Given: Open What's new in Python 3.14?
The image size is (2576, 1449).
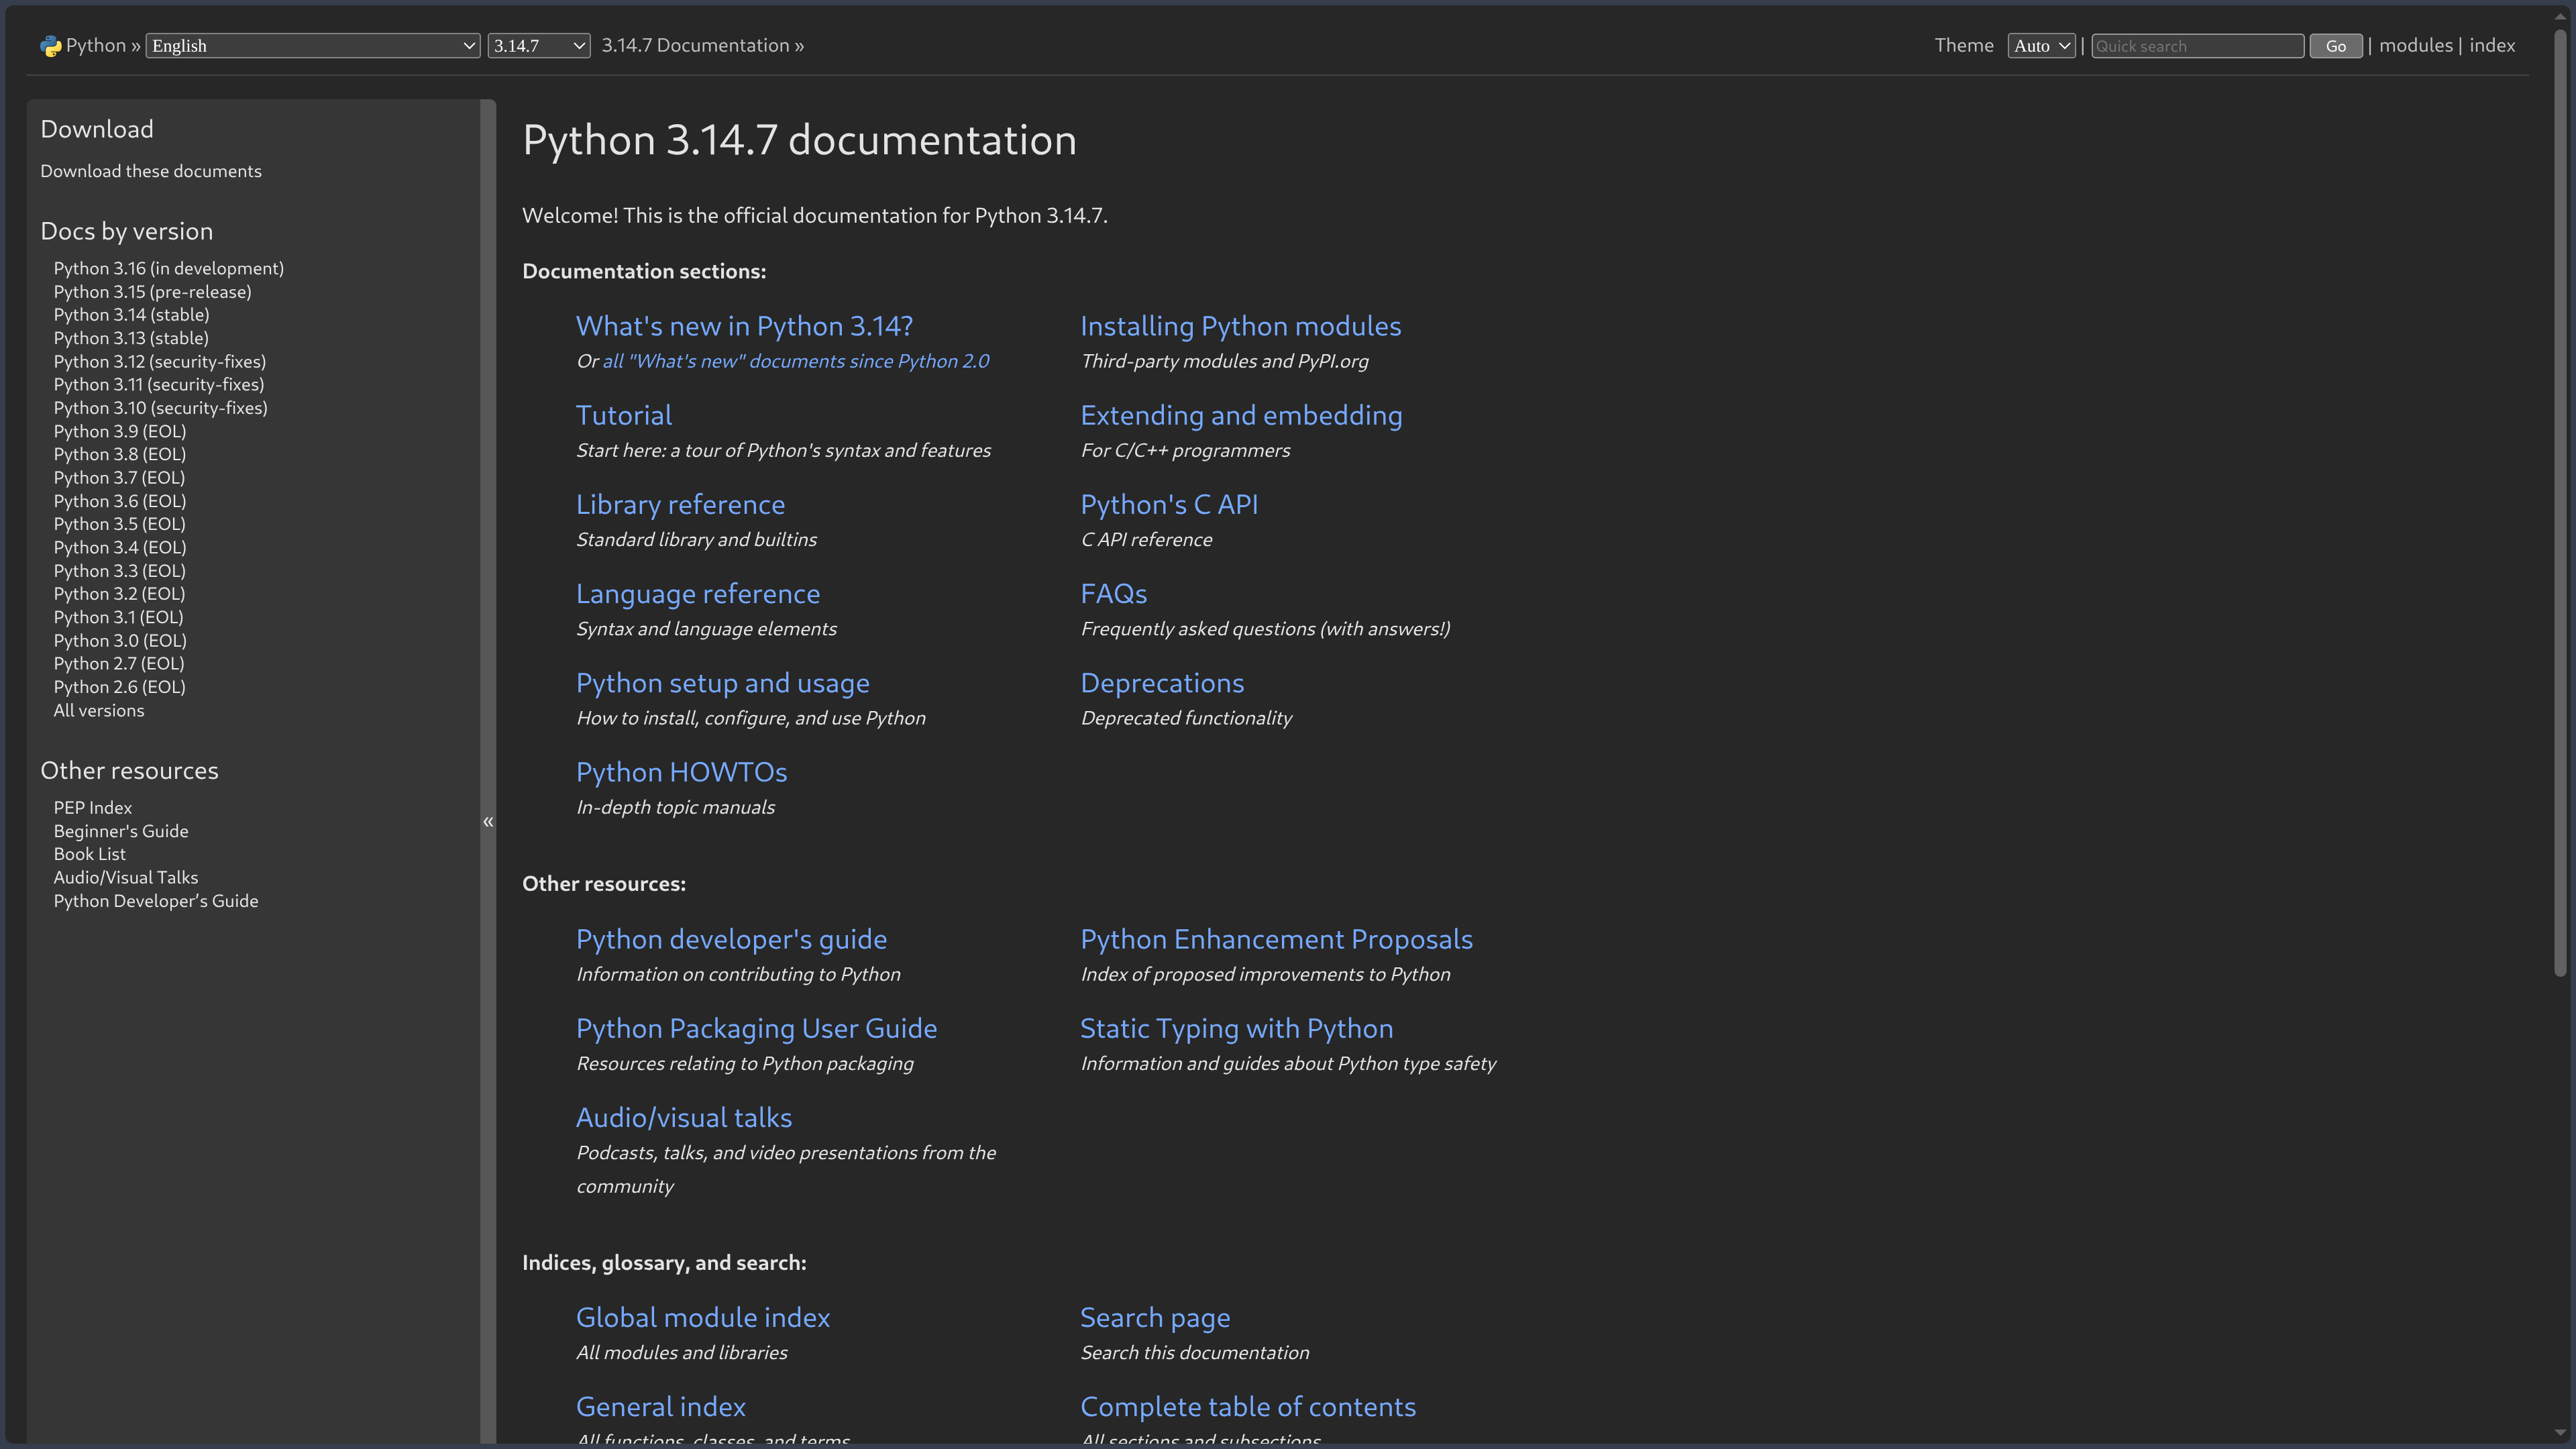Looking at the screenshot, I should tap(744, 326).
